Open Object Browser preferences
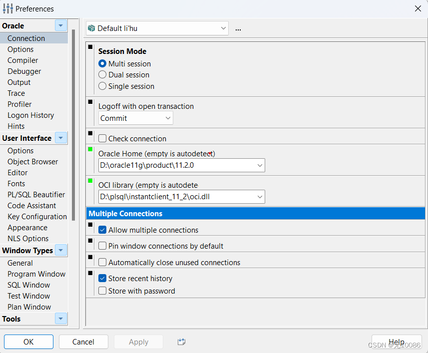Screen dimensions: 428x353 (33, 162)
